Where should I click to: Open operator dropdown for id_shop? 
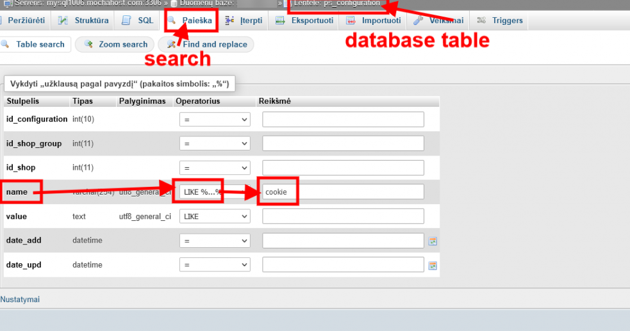215,168
